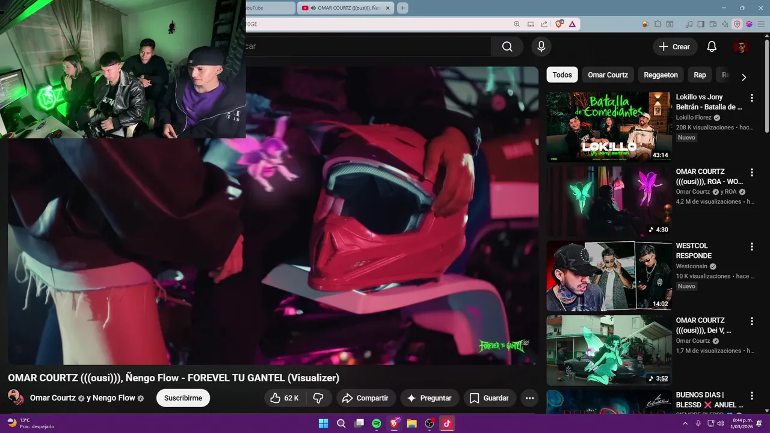770x433 pixels.
Task: Select the Todos filter chip
Action: click(x=562, y=75)
